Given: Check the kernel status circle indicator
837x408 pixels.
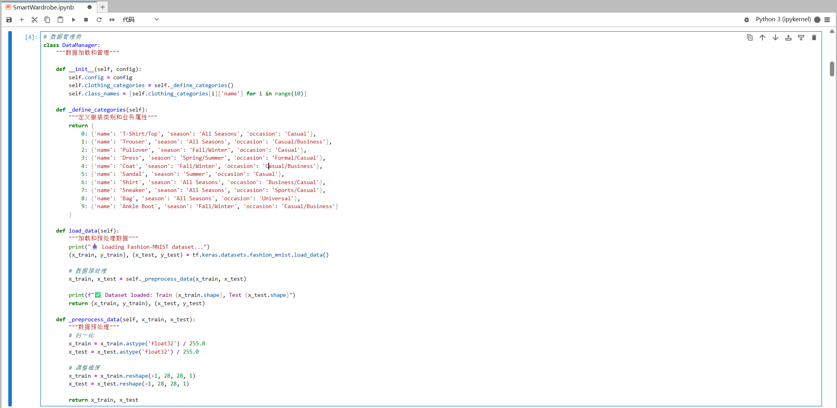Looking at the screenshot, I should click(817, 20).
